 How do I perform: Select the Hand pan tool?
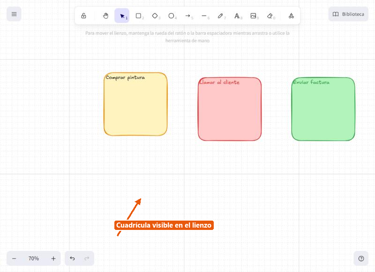click(105, 16)
